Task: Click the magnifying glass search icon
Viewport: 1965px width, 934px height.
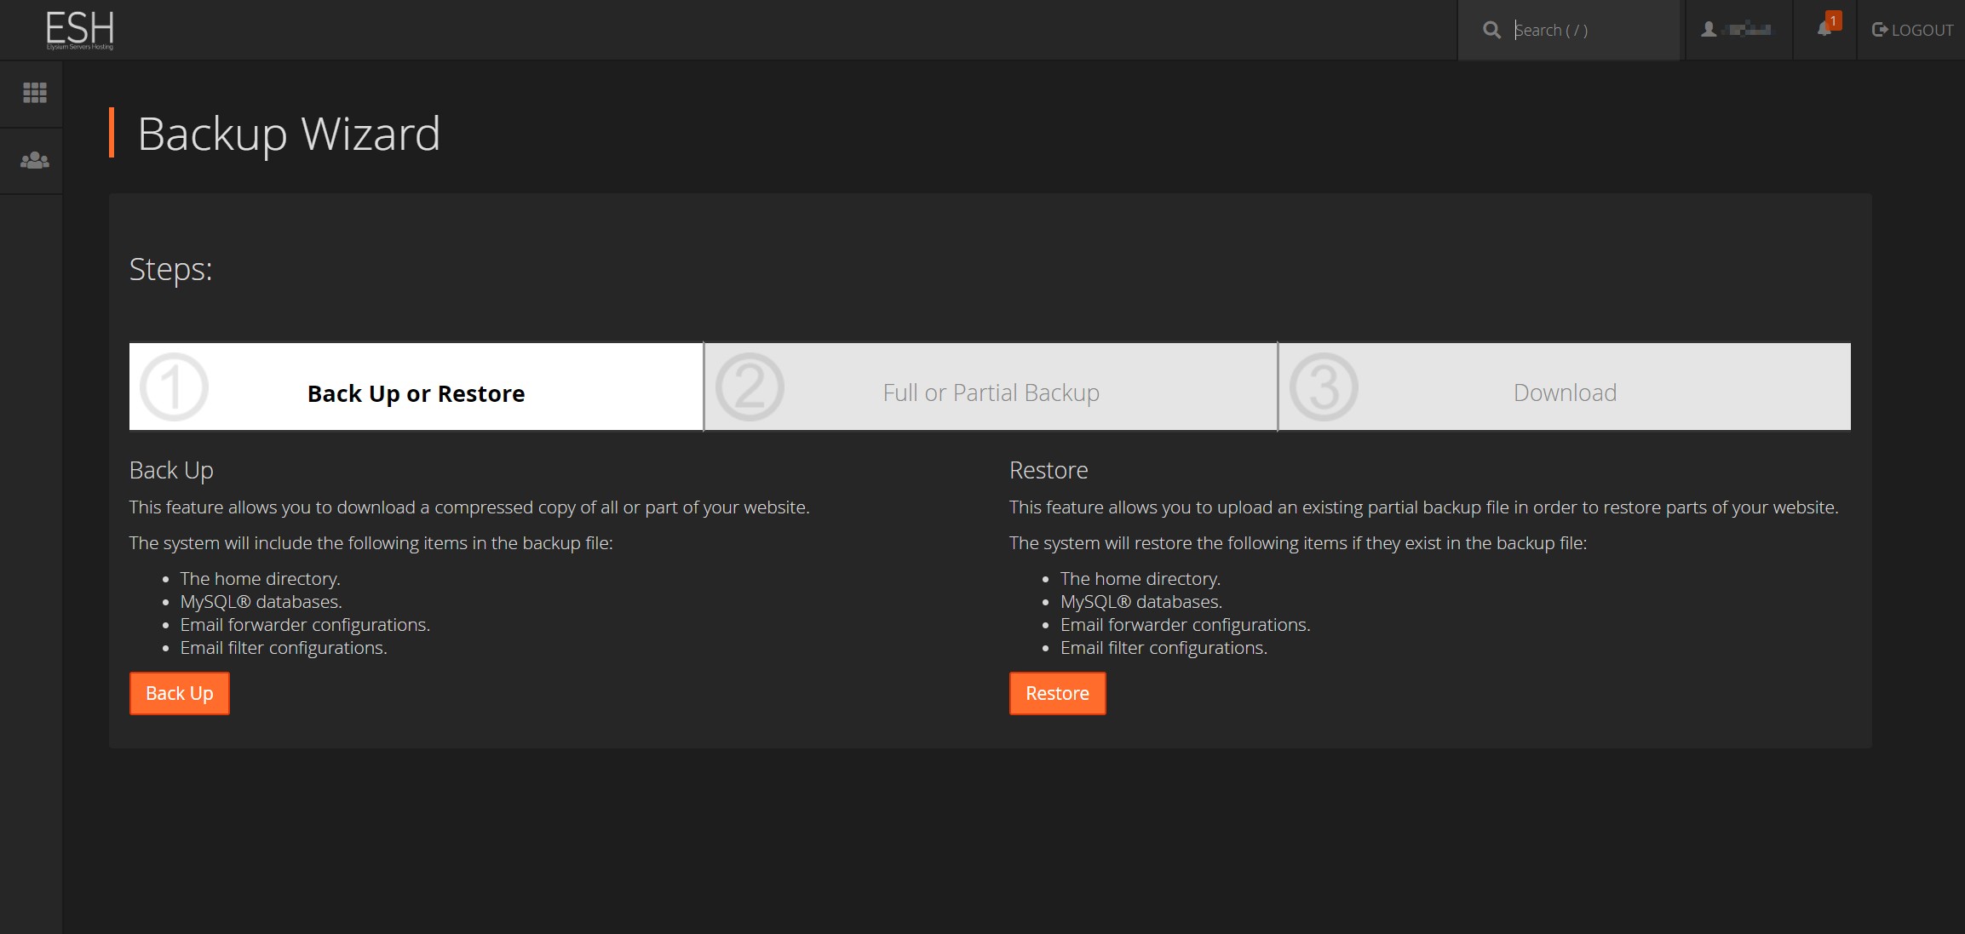Action: pyautogui.click(x=1491, y=30)
